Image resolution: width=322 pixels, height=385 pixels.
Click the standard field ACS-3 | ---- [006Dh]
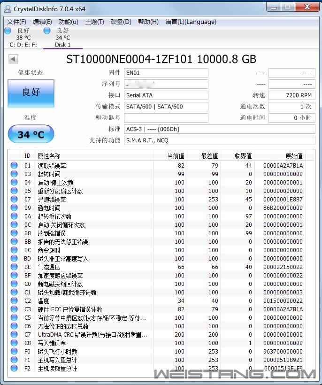(219, 129)
